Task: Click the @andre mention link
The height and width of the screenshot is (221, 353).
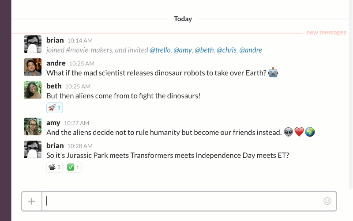Action: click(251, 50)
